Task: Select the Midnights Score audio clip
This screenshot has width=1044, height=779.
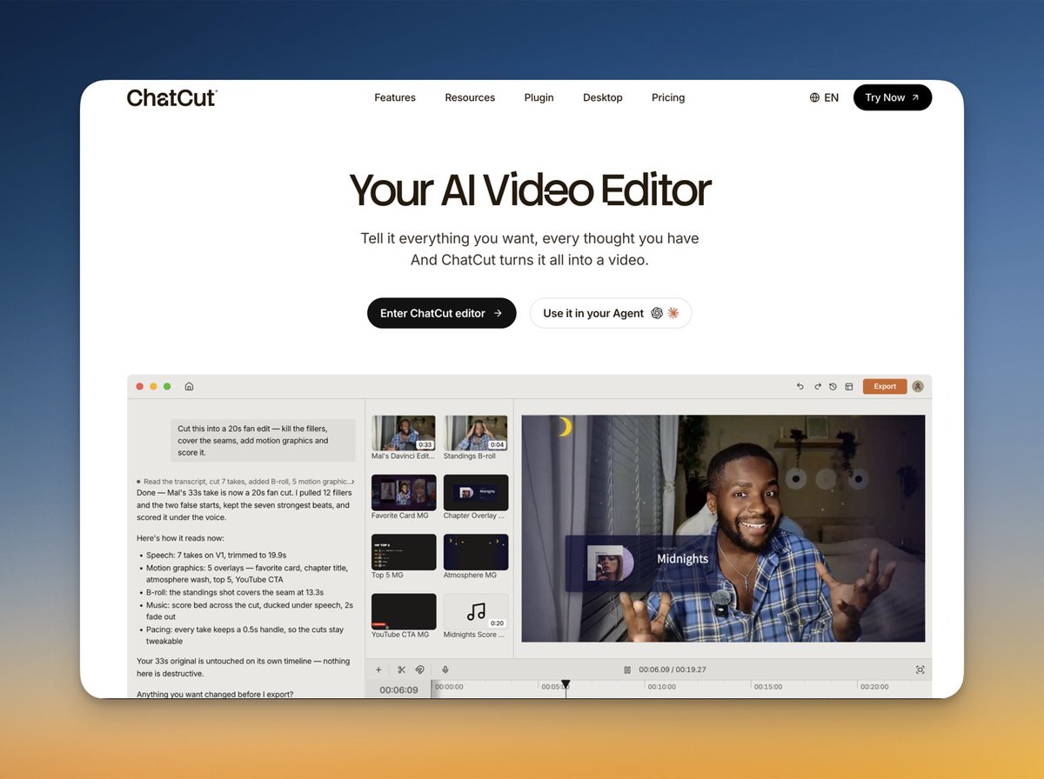Action: click(x=476, y=611)
